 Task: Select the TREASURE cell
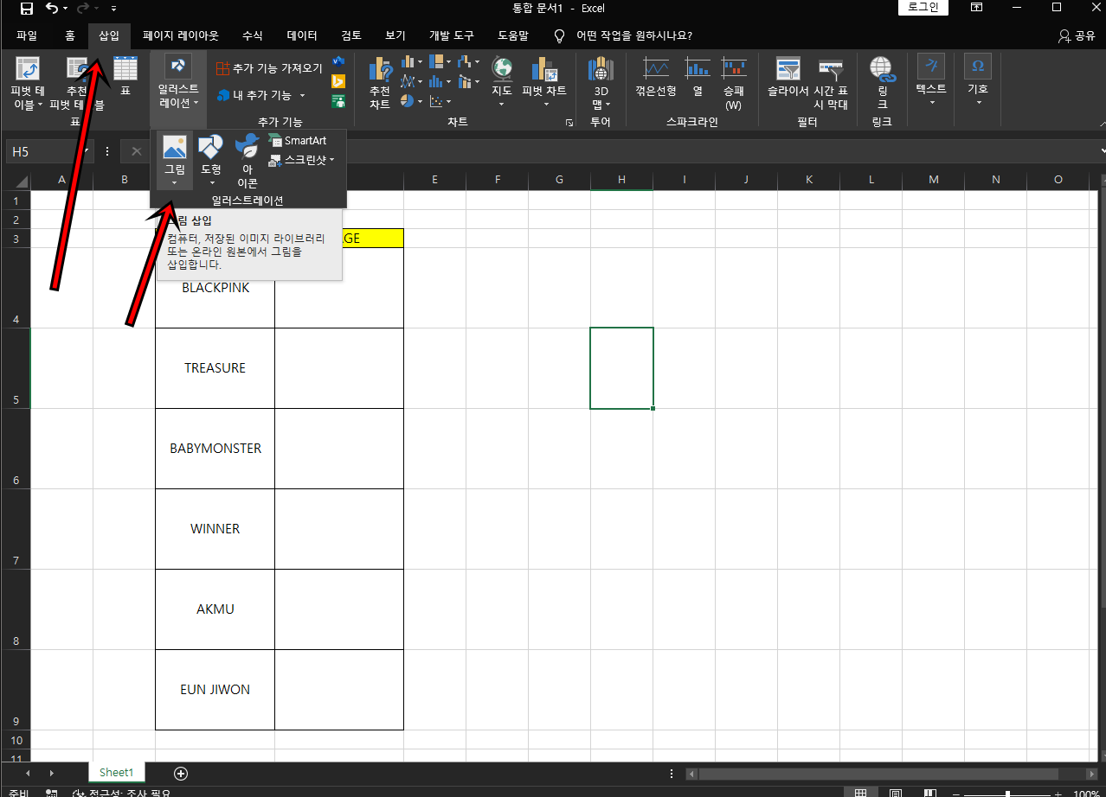pos(215,368)
